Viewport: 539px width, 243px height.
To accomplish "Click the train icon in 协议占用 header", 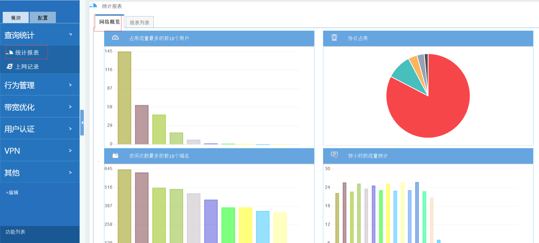I will [334, 38].
